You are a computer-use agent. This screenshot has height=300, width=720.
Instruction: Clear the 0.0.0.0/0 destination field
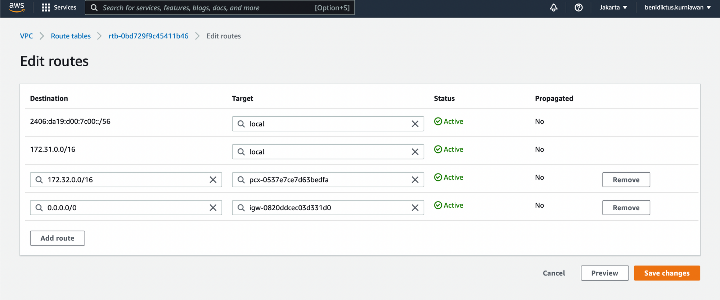(213, 208)
